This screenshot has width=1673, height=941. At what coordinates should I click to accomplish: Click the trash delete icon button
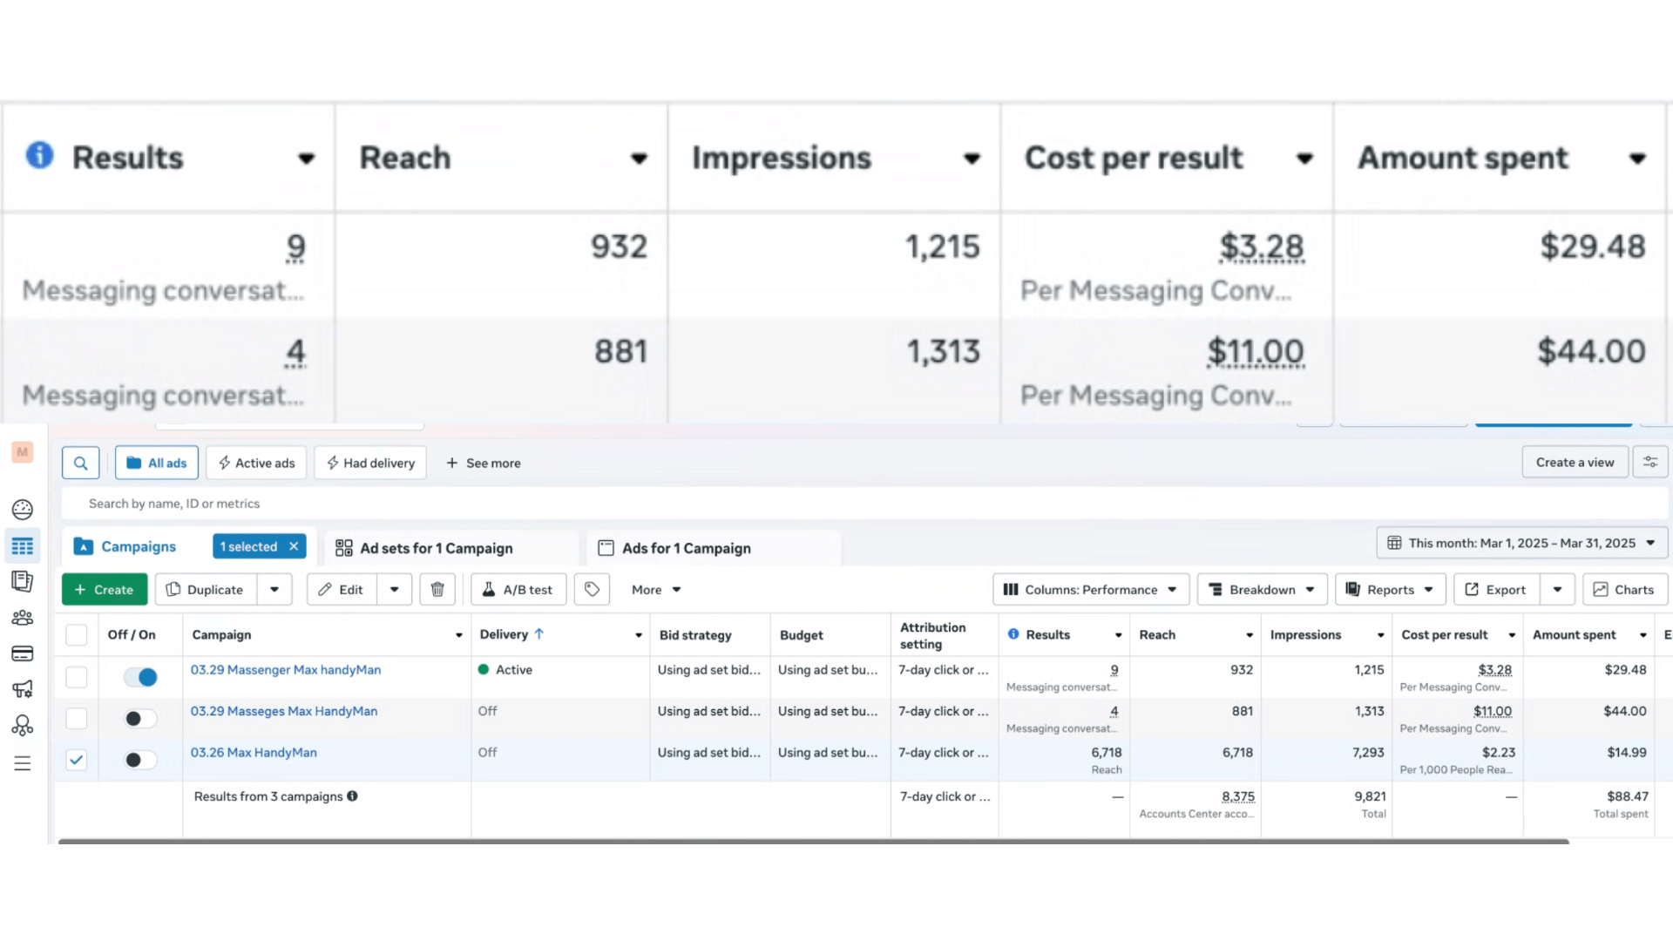[437, 590]
